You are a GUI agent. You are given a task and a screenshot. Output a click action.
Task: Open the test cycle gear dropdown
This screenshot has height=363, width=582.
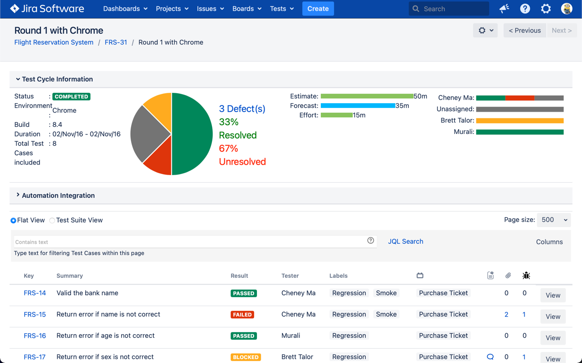(x=485, y=30)
